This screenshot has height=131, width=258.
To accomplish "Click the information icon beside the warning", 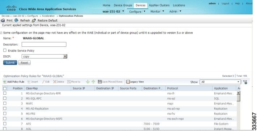I will point(1,33).
